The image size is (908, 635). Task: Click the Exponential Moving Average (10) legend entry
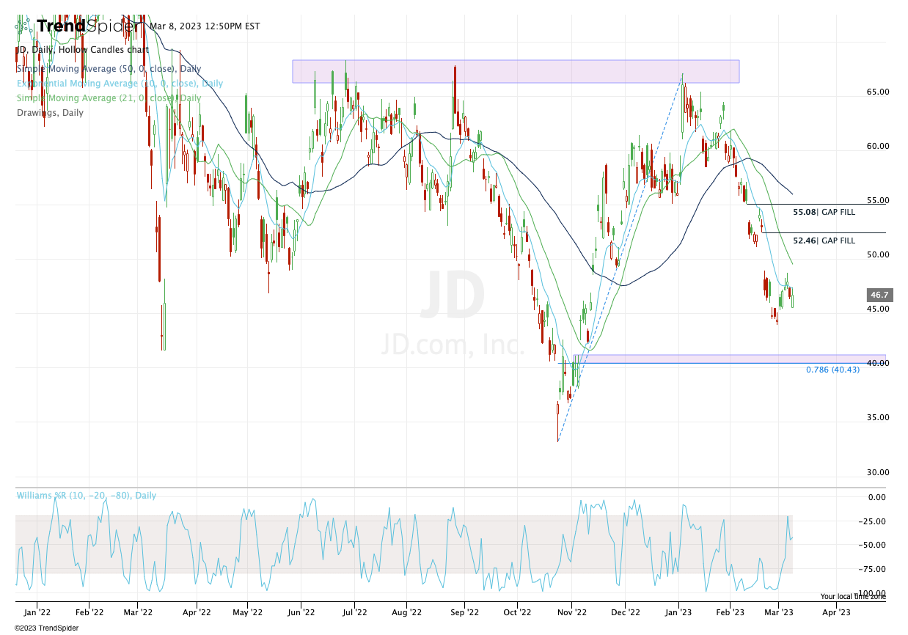click(x=120, y=84)
